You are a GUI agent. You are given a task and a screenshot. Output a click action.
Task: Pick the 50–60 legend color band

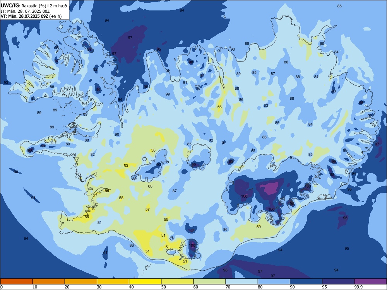178,281
